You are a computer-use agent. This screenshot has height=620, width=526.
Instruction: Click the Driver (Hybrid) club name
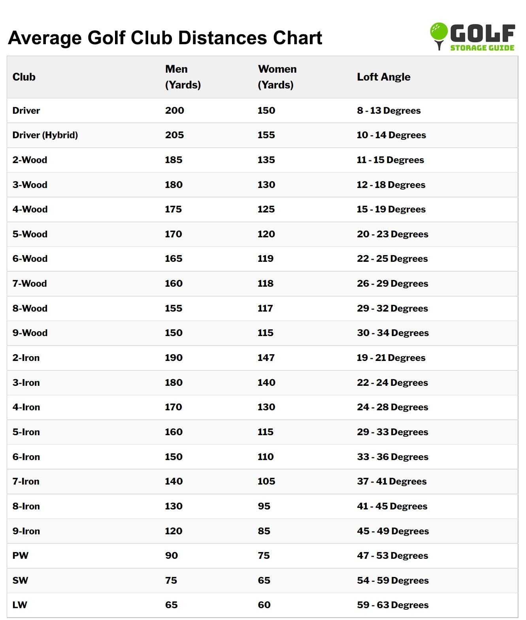coord(45,135)
